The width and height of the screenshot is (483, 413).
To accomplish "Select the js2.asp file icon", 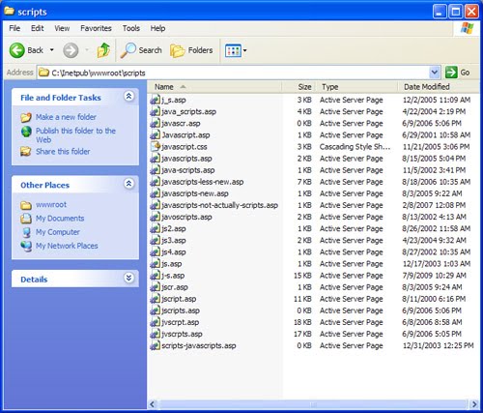I will click(x=156, y=228).
